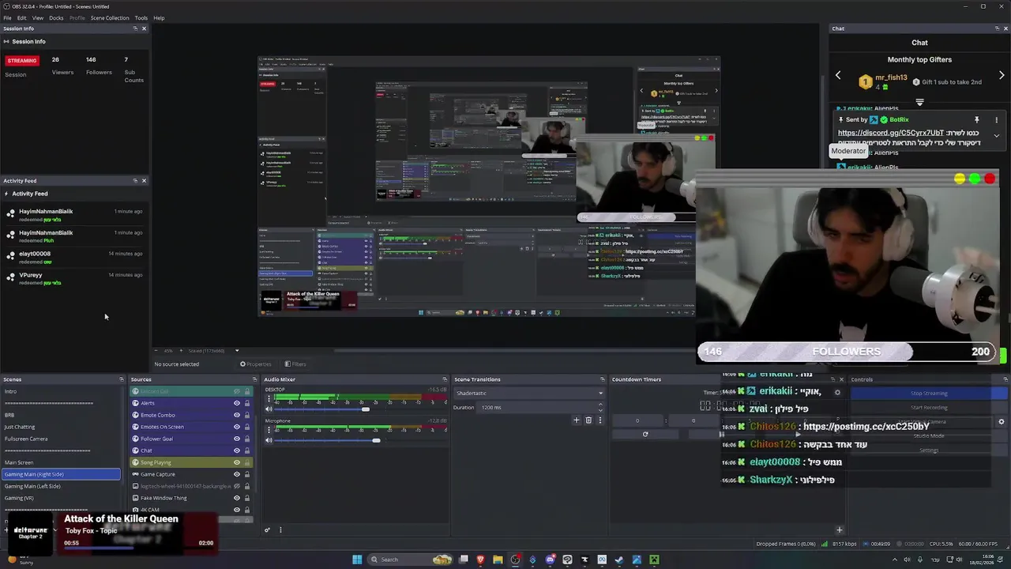
Task: Show next top gifter arrow
Action: pos(1002,76)
